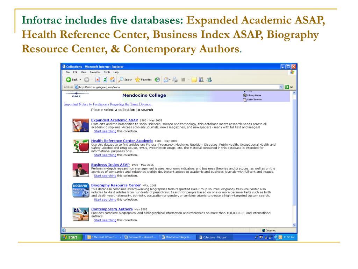Open the Favorites menu
The height and width of the screenshot is (269, 358).
(x=95, y=72)
